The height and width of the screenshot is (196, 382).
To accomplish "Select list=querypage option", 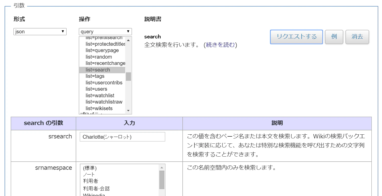I will tap(102, 50).
